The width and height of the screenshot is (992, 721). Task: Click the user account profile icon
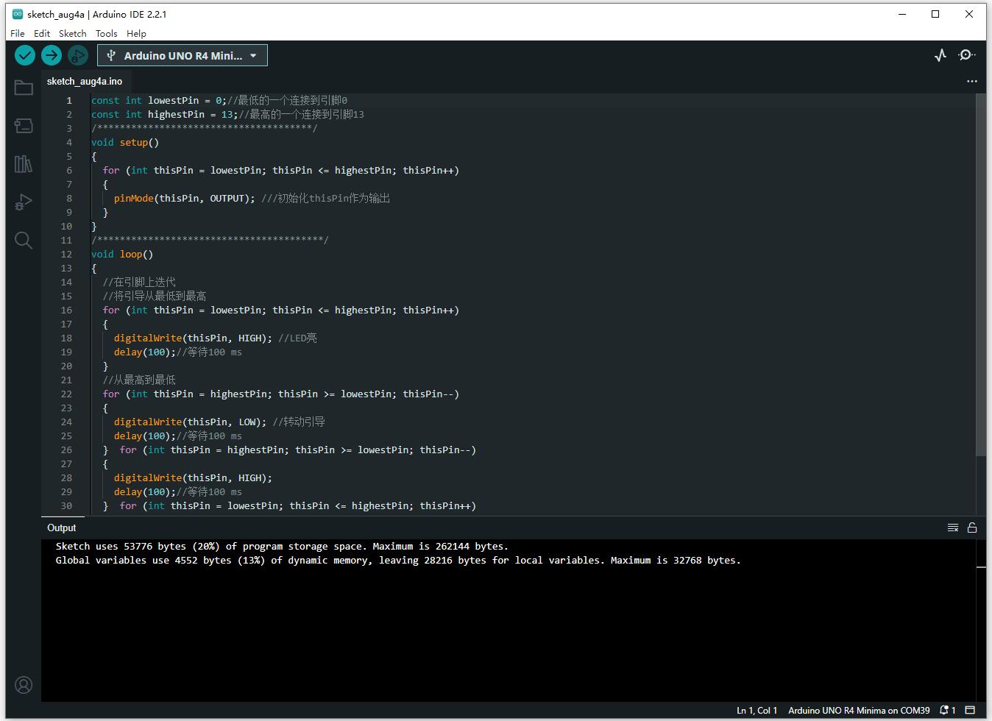tap(24, 685)
